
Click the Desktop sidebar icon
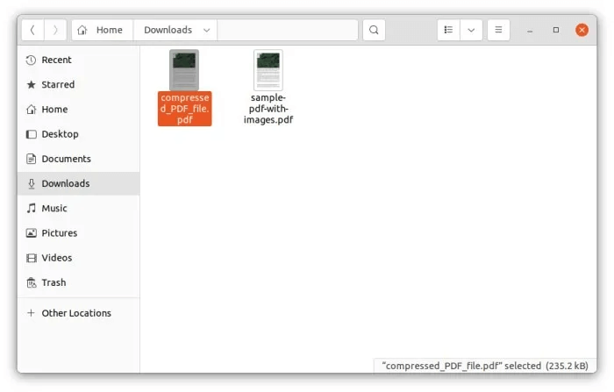[31, 134]
